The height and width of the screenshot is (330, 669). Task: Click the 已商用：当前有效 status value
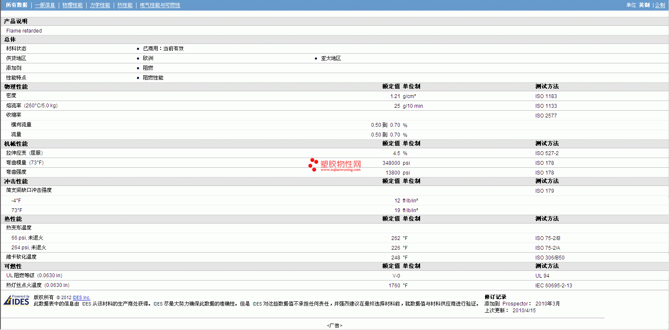tap(163, 49)
